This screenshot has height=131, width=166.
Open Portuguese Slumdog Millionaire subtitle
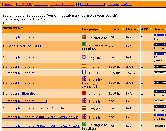tap(18, 37)
